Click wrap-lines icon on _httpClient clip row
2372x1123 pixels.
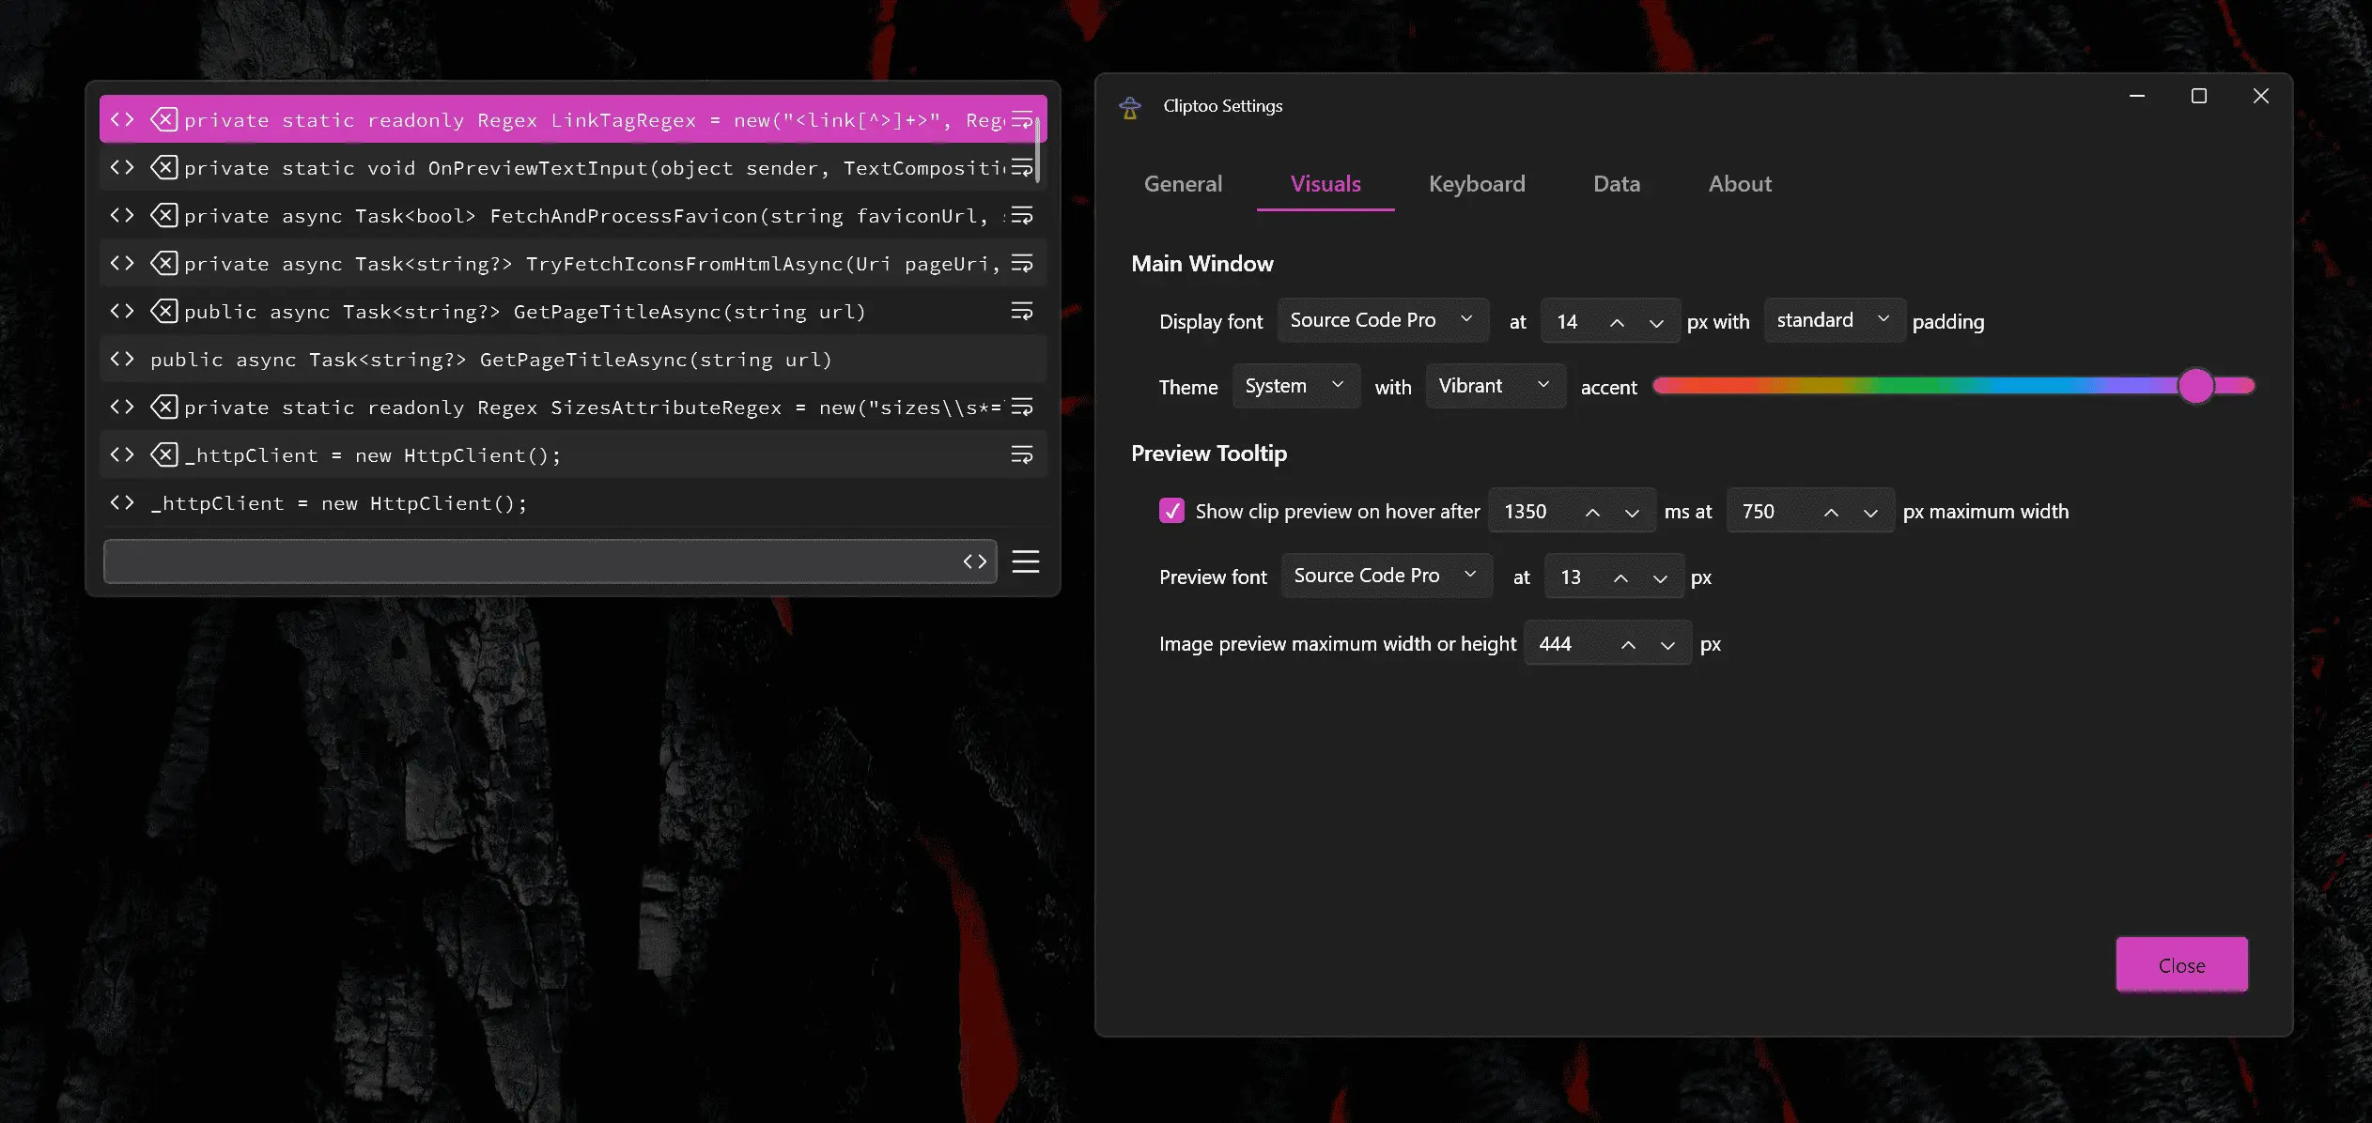(x=1021, y=454)
